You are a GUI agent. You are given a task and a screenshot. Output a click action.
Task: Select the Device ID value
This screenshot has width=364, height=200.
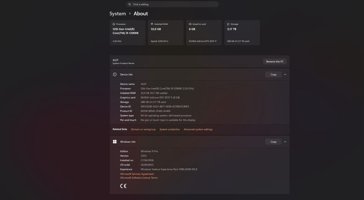point(165,106)
